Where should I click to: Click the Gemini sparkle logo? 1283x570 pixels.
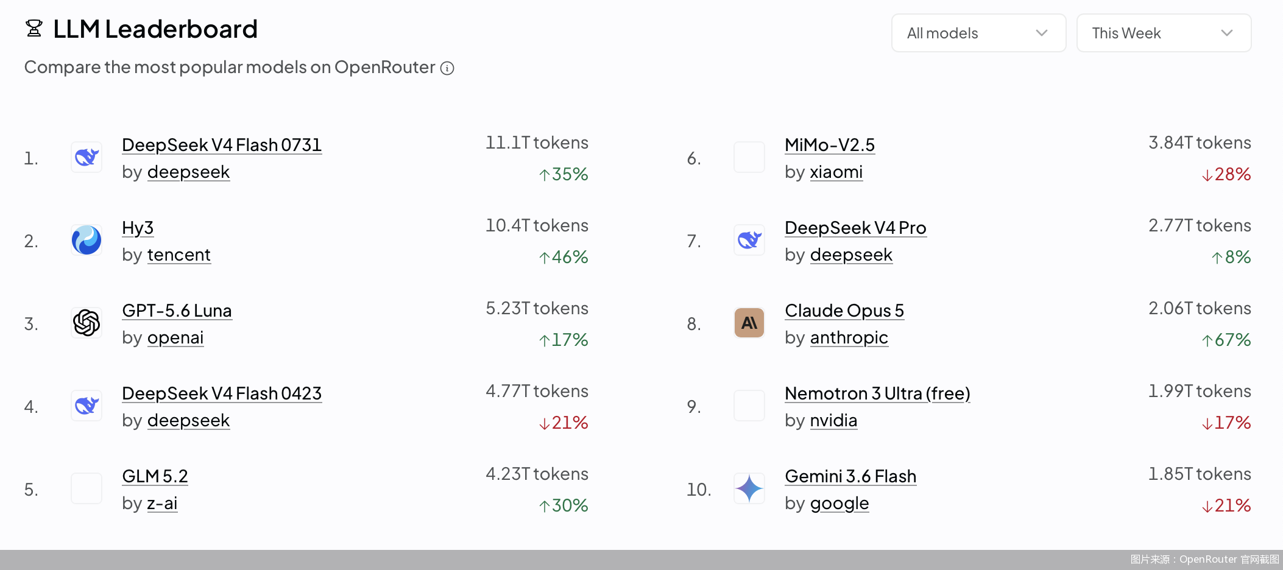[x=749, y=488]
